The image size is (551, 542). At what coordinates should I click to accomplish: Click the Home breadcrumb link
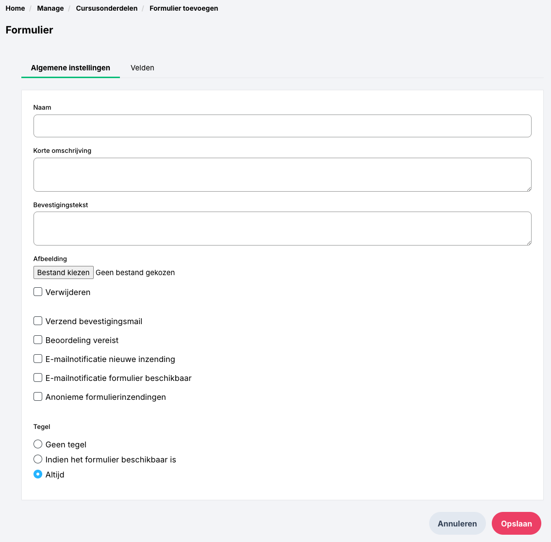tap(15, 8)
